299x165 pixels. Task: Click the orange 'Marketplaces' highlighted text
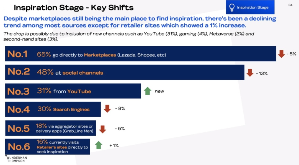coord(100,55)
